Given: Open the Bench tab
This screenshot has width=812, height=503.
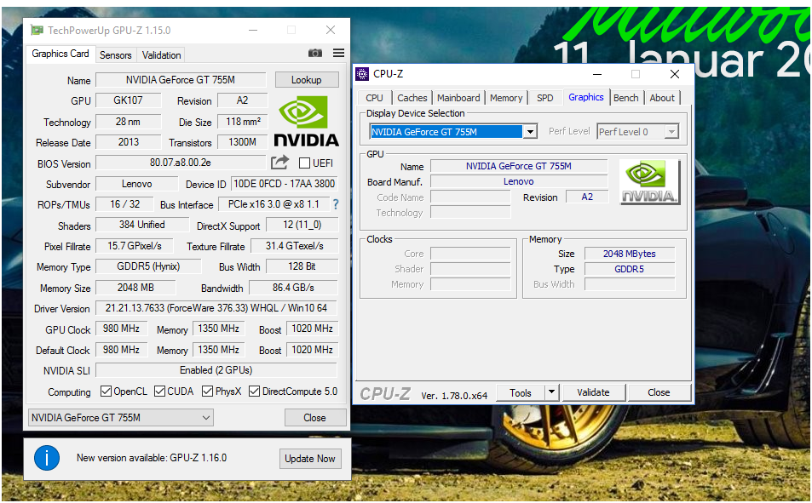Looking at the screenshot, I should (626, 98).
